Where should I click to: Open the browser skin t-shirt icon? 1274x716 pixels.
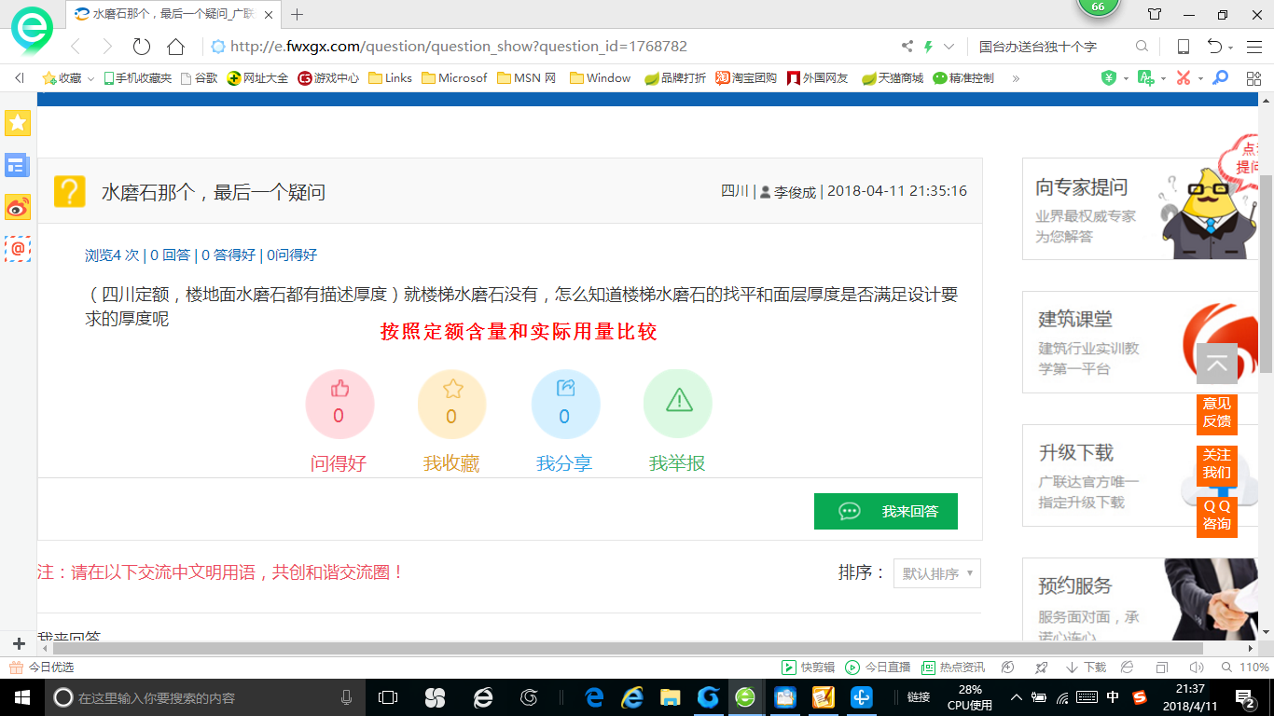pyautogui.click(x=1155, y=15)
